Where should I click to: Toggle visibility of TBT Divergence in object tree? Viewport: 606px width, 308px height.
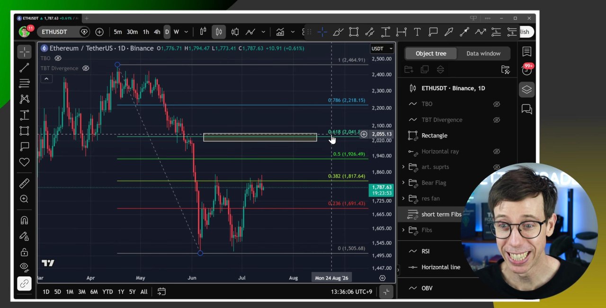click(x=497, y=120)
